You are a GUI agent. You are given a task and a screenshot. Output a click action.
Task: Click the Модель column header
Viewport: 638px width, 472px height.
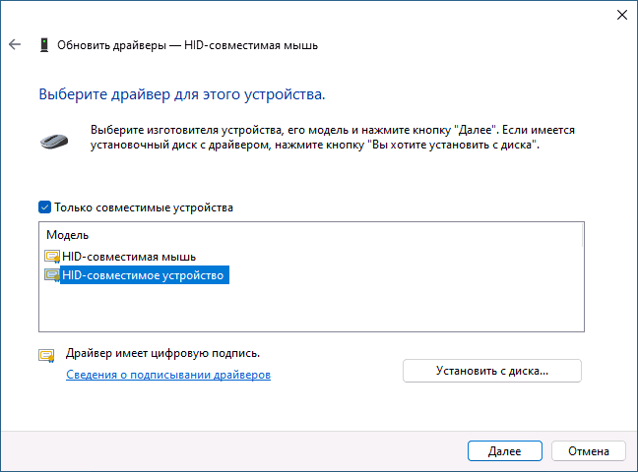point(68,235)
